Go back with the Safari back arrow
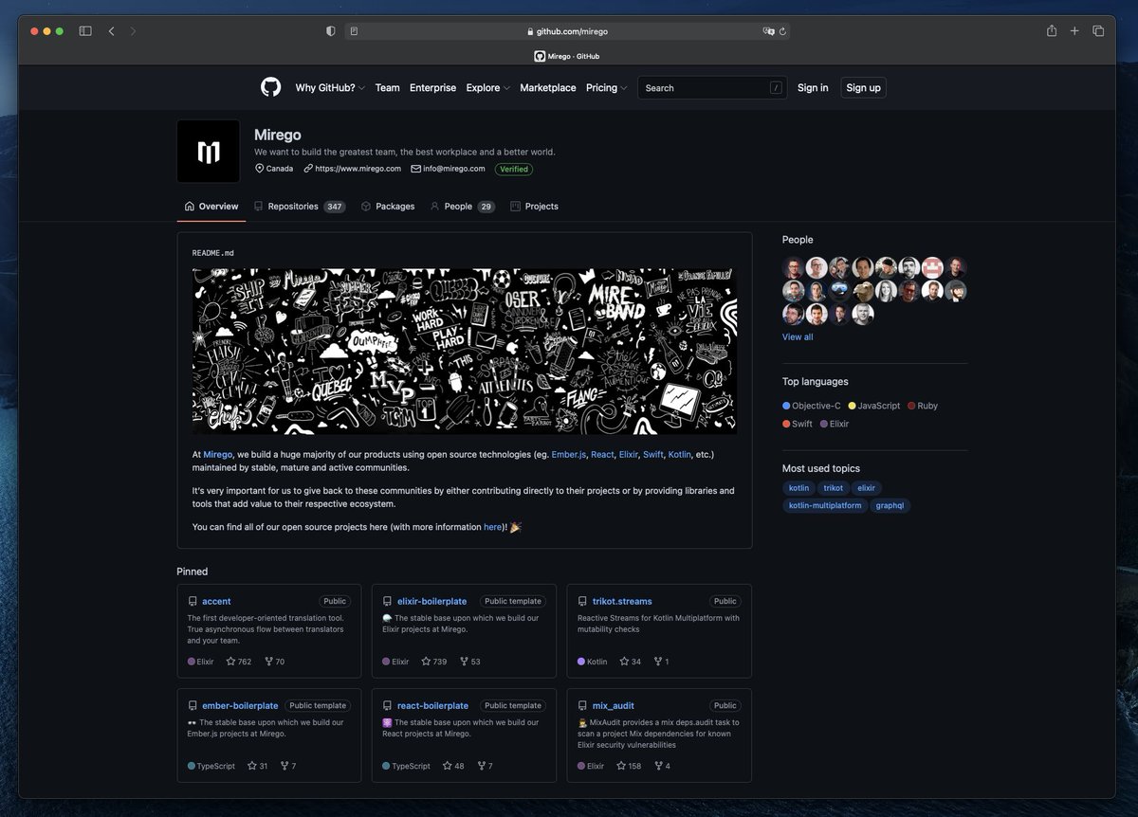This screenshot has height=817, width=1138. pyautogui.click(x=111, y=31)
